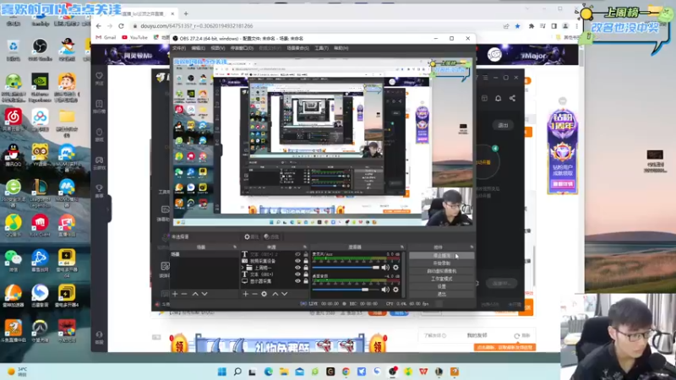
Task: Open 麦克风/Aux audio settings gear
Action: pos(395,268)
